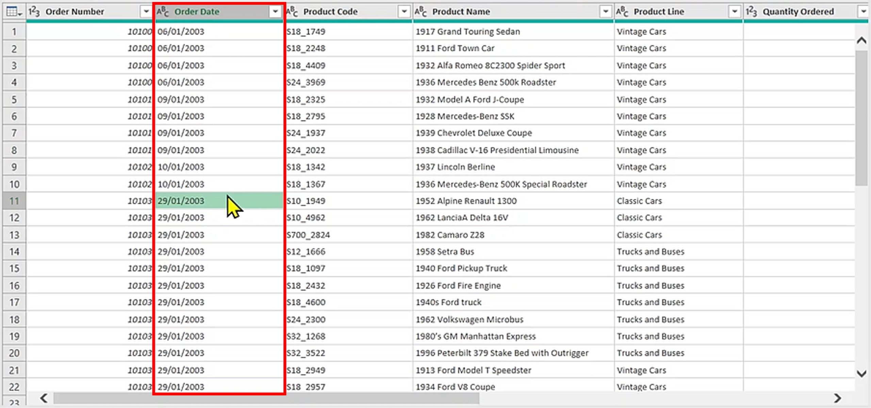
Task: Click Product Name data type icon
Action: tap(421, 12)
